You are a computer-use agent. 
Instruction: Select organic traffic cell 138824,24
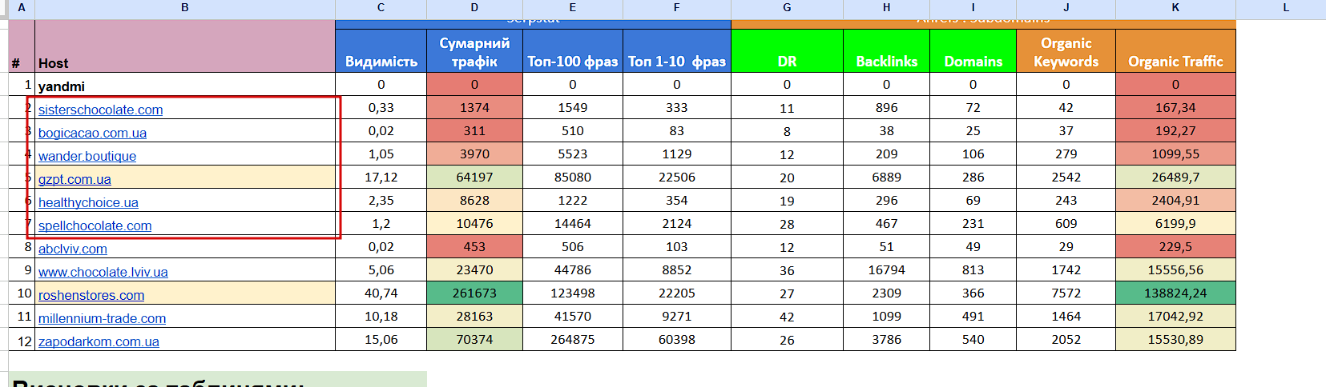(x=1175, y=293)
